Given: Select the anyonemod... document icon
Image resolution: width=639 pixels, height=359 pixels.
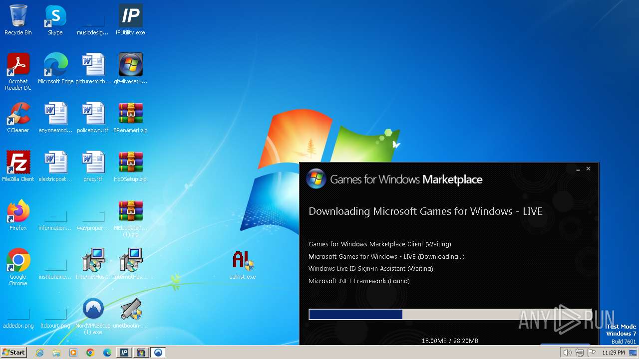Looking at the screenshot, I should (55, 118).
